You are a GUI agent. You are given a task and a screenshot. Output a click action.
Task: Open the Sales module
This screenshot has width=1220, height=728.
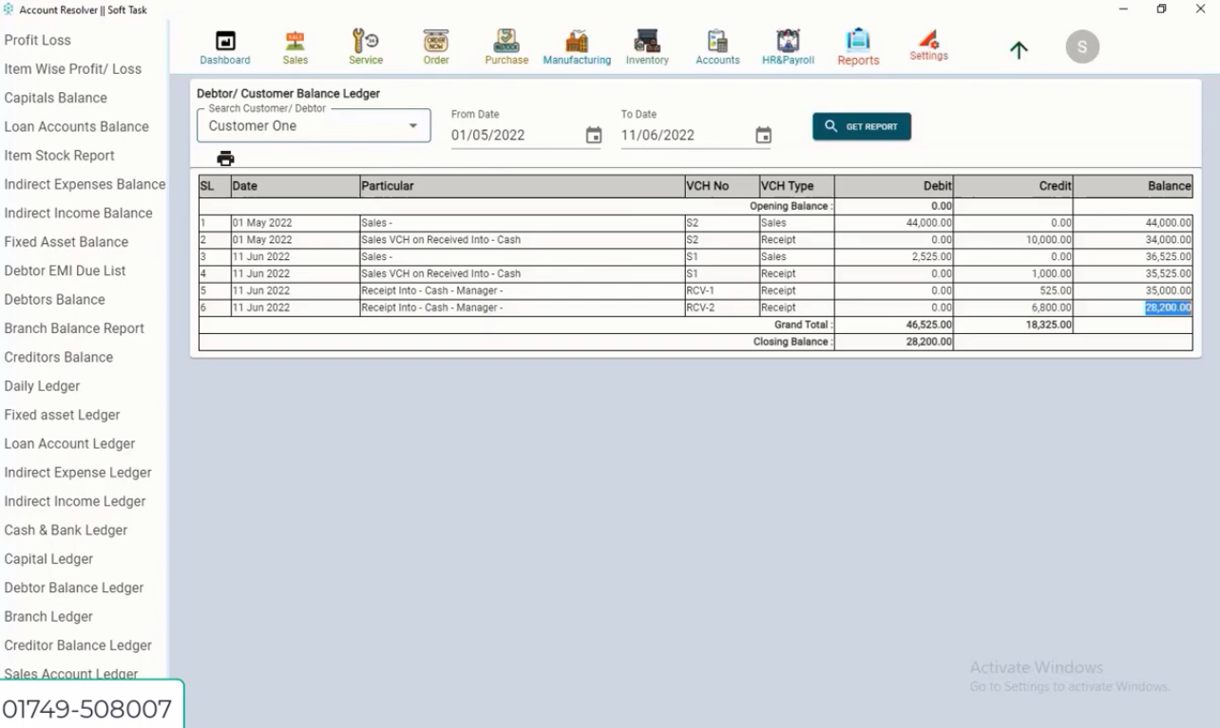295,46
